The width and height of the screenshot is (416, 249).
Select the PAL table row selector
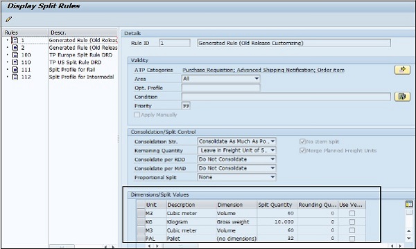point(141,238)
